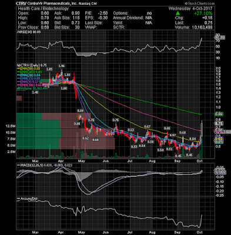Click the 0.45 low price annotation

pyautogui.click(x=178, y=156)
